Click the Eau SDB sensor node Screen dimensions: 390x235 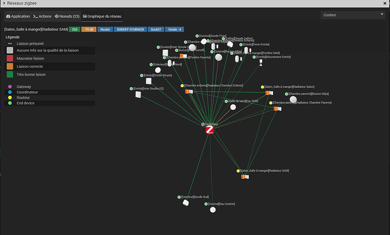pos(233,107)
